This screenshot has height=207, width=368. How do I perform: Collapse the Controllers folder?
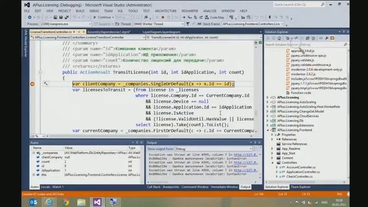[x=272, y=163]
